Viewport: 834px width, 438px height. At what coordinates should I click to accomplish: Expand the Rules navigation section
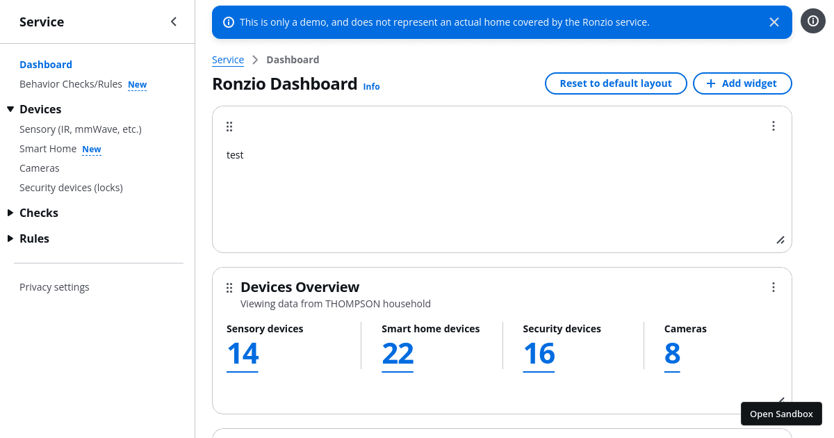click(10, 238)
